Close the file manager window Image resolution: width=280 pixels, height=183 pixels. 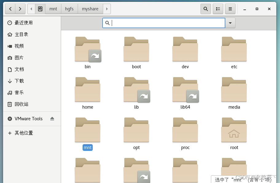[x=269, y=9]
